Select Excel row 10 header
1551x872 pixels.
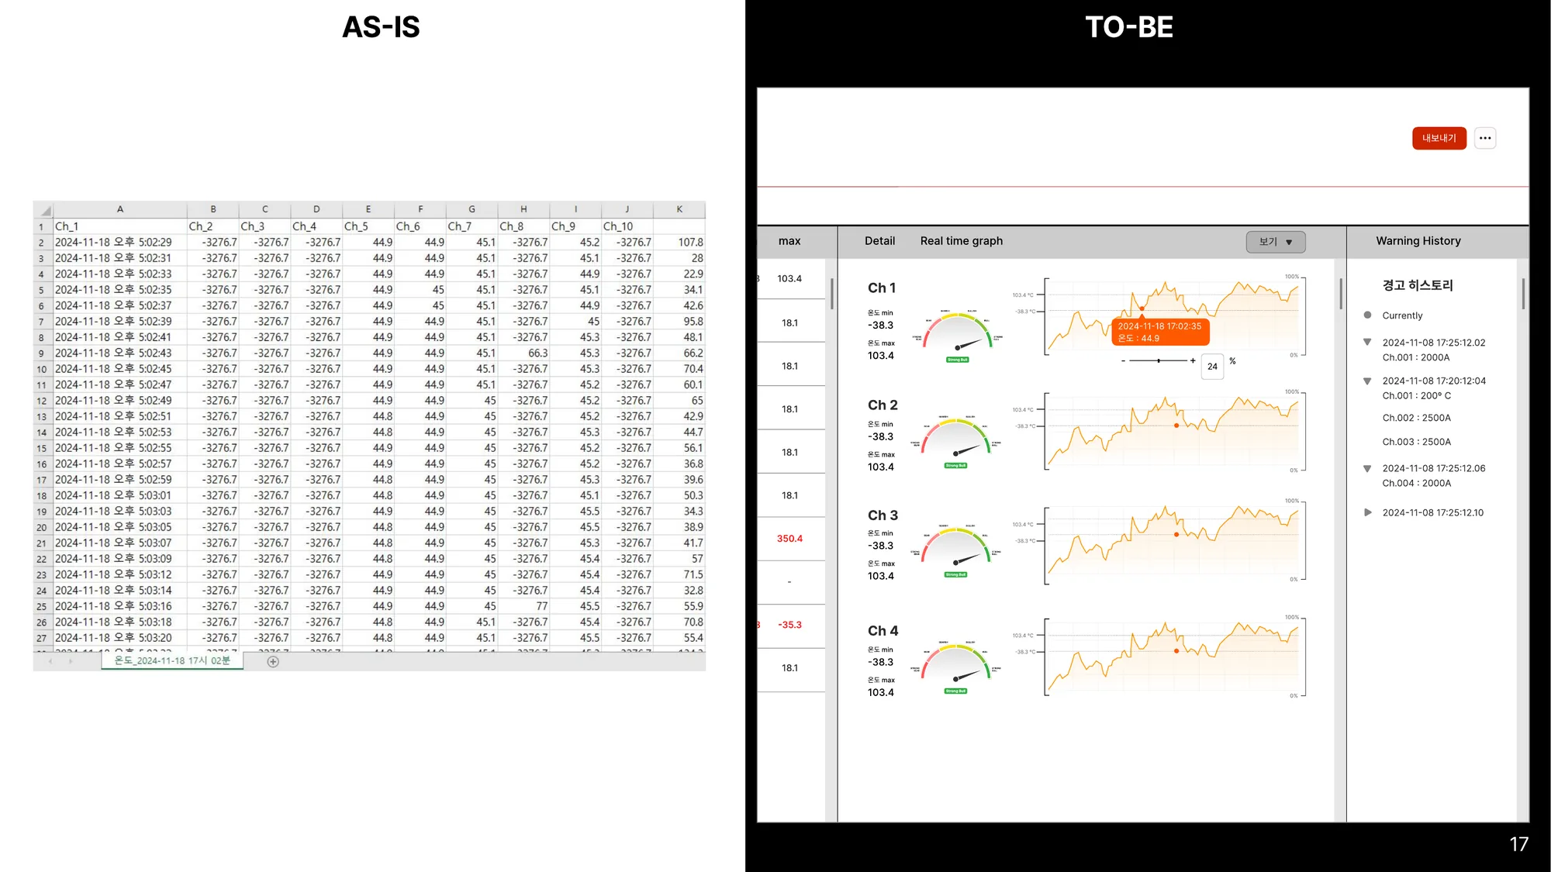(x=42, y=370)
